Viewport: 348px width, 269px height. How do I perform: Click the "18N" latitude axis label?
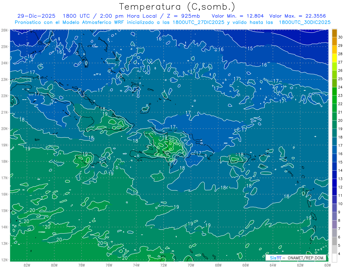(4, 161)
